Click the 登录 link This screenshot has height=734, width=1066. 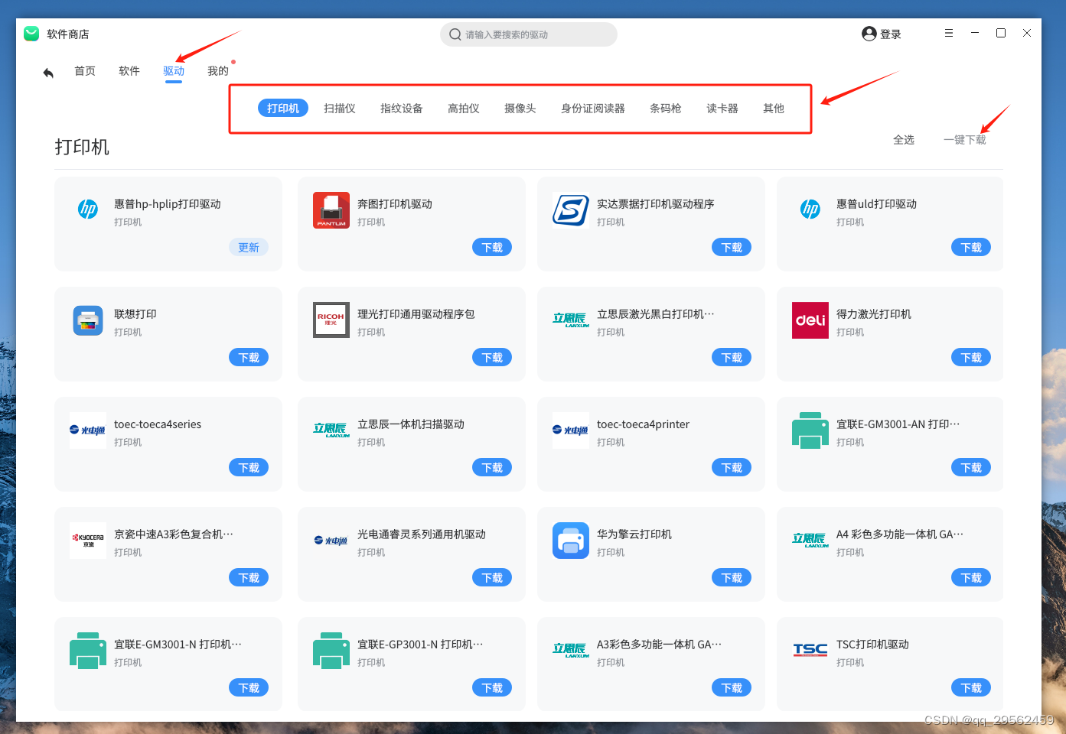(891, 34)
